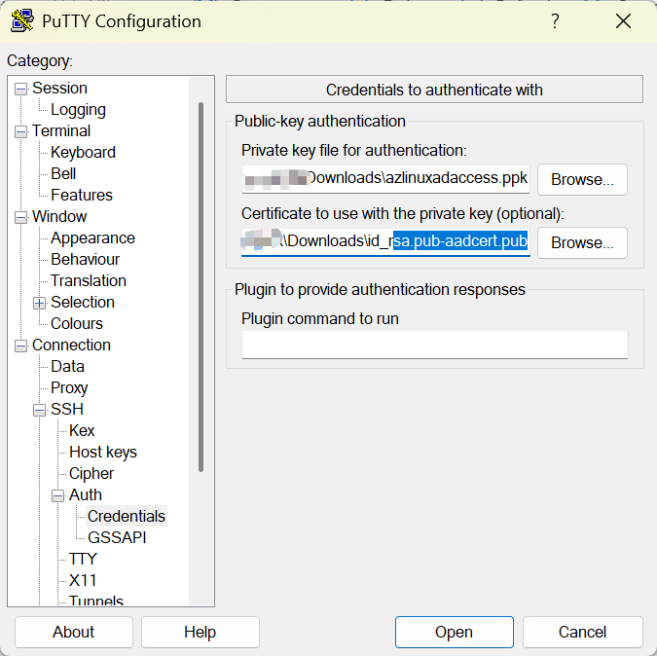Select Session category

pos(60,88)
